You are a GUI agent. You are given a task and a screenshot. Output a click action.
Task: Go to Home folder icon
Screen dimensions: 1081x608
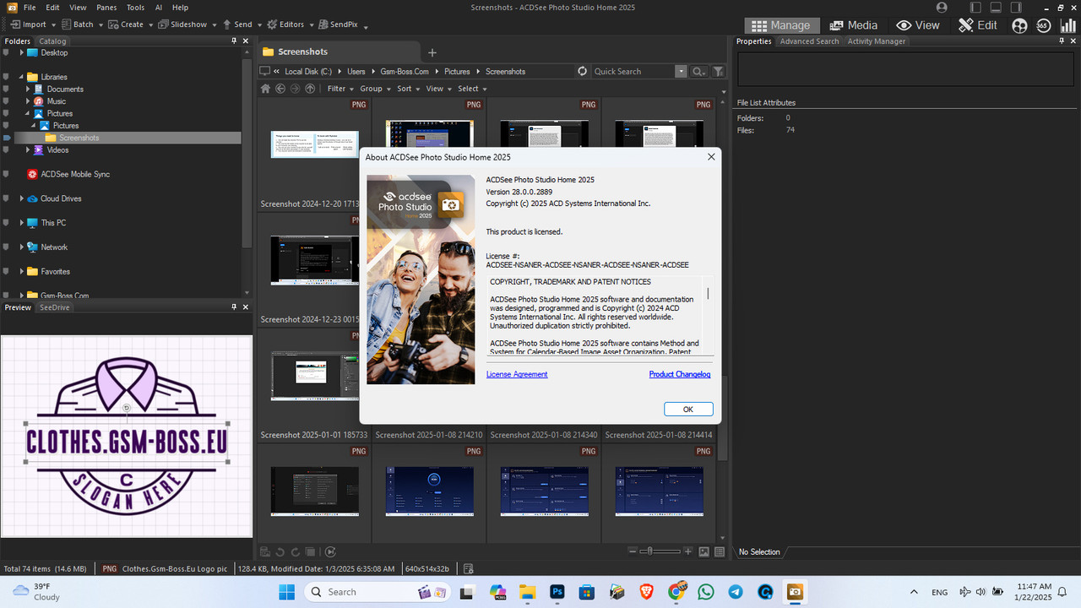(x=265, y=89)
